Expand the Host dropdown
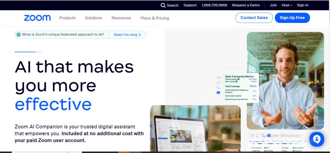The height and width of the screenshot is (153, 330). 287,5
